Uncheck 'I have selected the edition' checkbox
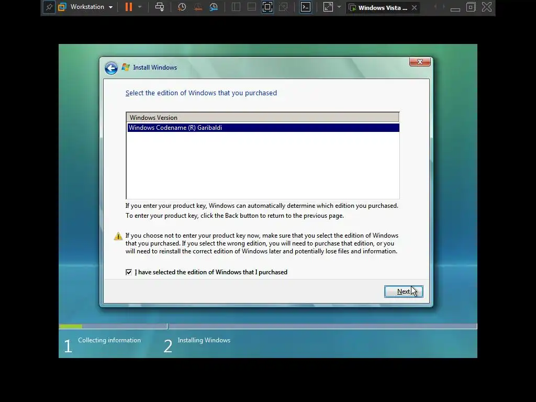This screenshot has height=402, width=536. point(129,272)
